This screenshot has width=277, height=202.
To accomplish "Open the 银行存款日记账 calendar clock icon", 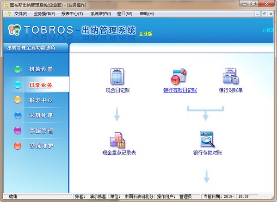I will (179, 76).
